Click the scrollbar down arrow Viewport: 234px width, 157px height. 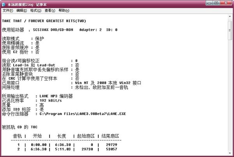click(x=230, y=153)
